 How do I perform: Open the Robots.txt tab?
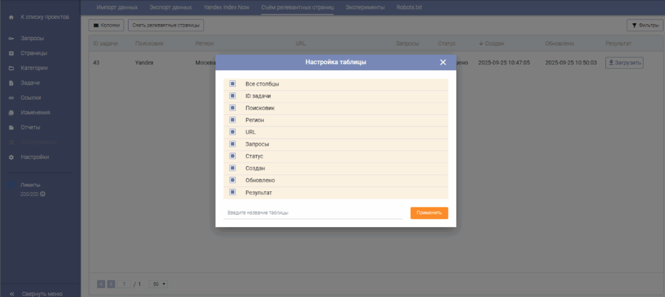[409, 7]
